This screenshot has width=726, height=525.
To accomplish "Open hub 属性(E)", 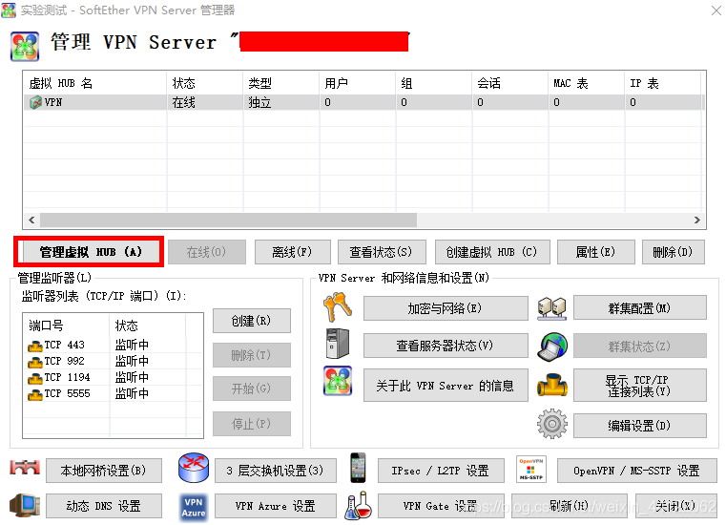I will tap(596, 252).
